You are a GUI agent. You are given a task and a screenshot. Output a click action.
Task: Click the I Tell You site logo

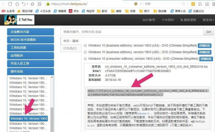tap(19, 20)
